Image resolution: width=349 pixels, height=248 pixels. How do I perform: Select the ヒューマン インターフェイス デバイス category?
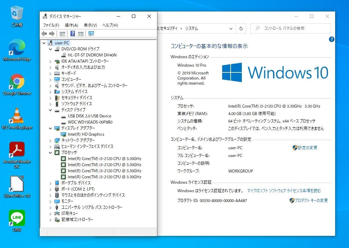click(87, 146)
